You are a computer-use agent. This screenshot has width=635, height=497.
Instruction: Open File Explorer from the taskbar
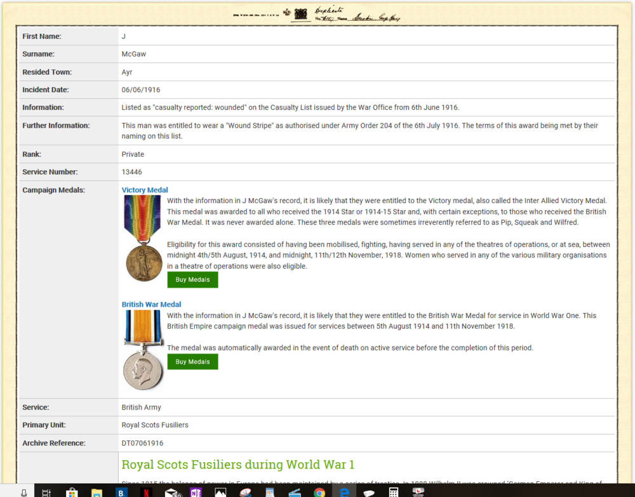pyautogui.click(x=97, y=492)
